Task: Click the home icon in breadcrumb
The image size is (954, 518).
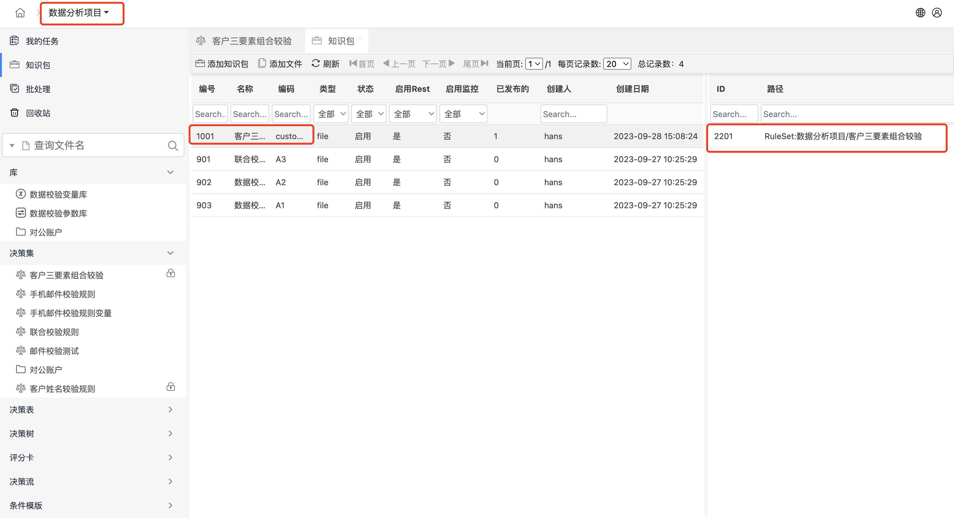Action: pos(20,13)
